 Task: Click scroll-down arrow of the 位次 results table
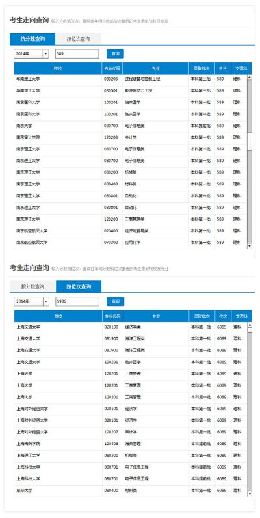click(x=250, y=493)
